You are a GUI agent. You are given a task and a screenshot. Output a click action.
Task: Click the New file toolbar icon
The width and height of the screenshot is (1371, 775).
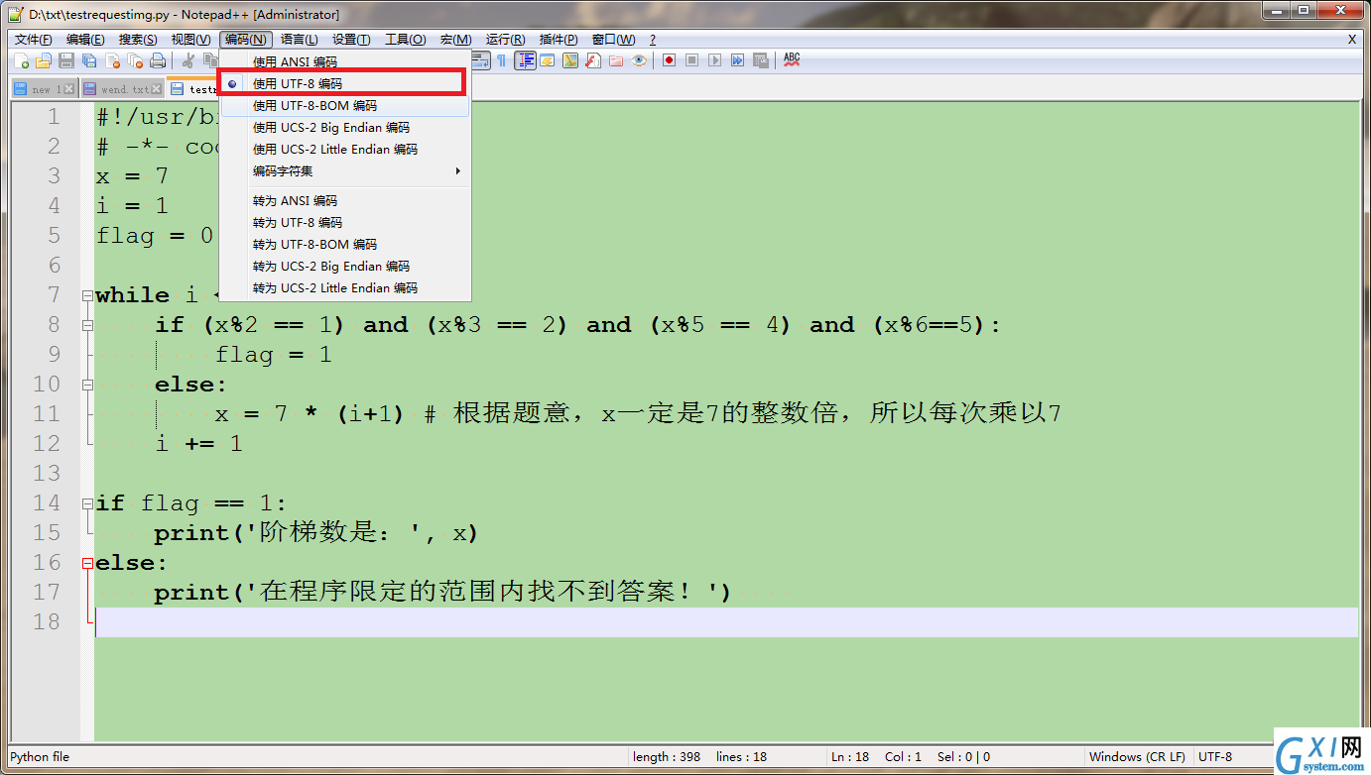click(x=22, y=60)
